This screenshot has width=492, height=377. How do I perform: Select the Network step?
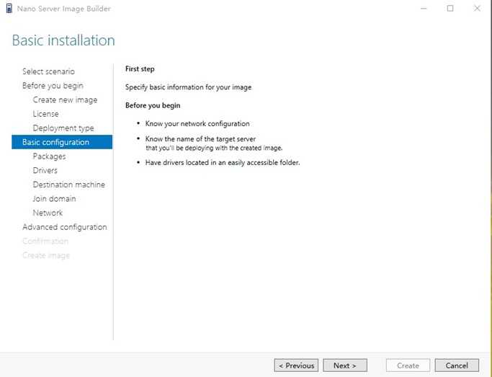(x=48, y=213)
